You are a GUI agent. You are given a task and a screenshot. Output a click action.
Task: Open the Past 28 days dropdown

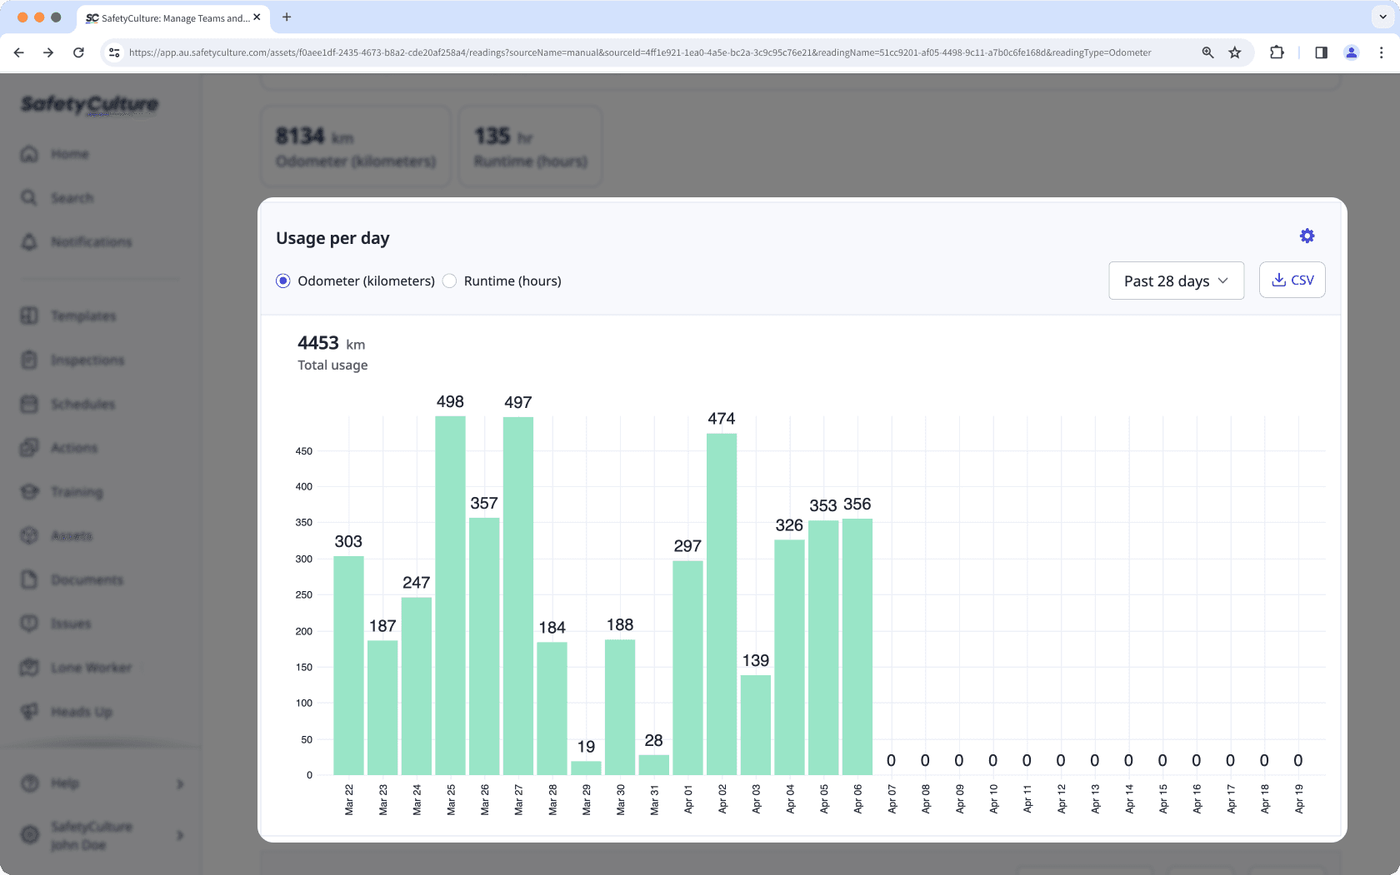1176,281
